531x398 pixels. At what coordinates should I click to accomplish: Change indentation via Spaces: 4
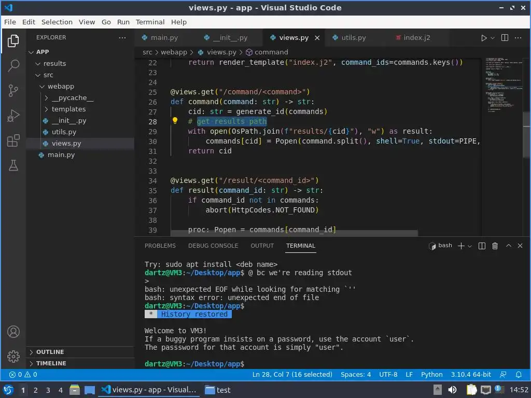click(356, 375)
